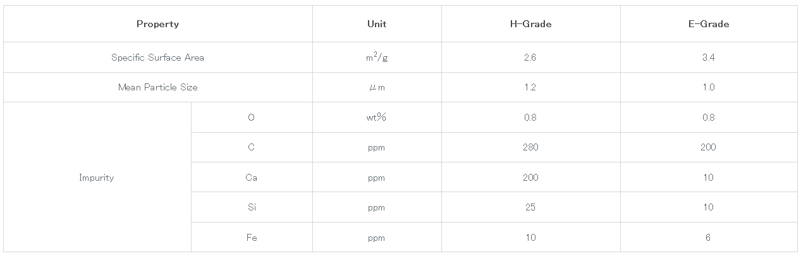Select the E-Grade column header
Image resolution: width=801 pixels, height=256 pixels.
pos(708,24)
